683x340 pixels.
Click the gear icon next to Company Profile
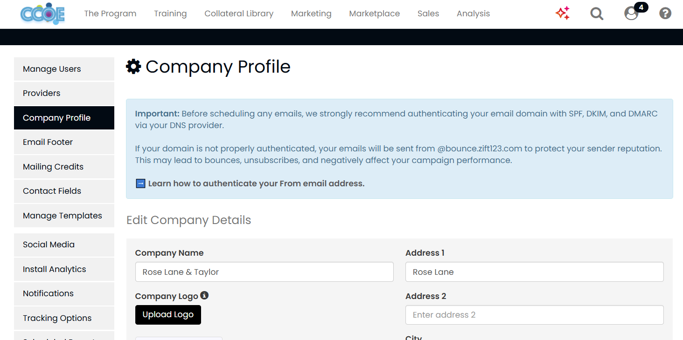[133, 67]
